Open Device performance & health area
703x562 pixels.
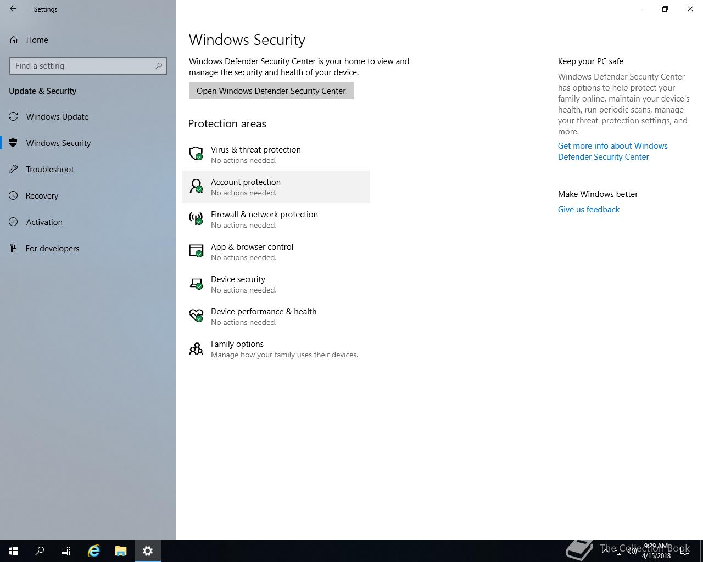coord(276,316)
